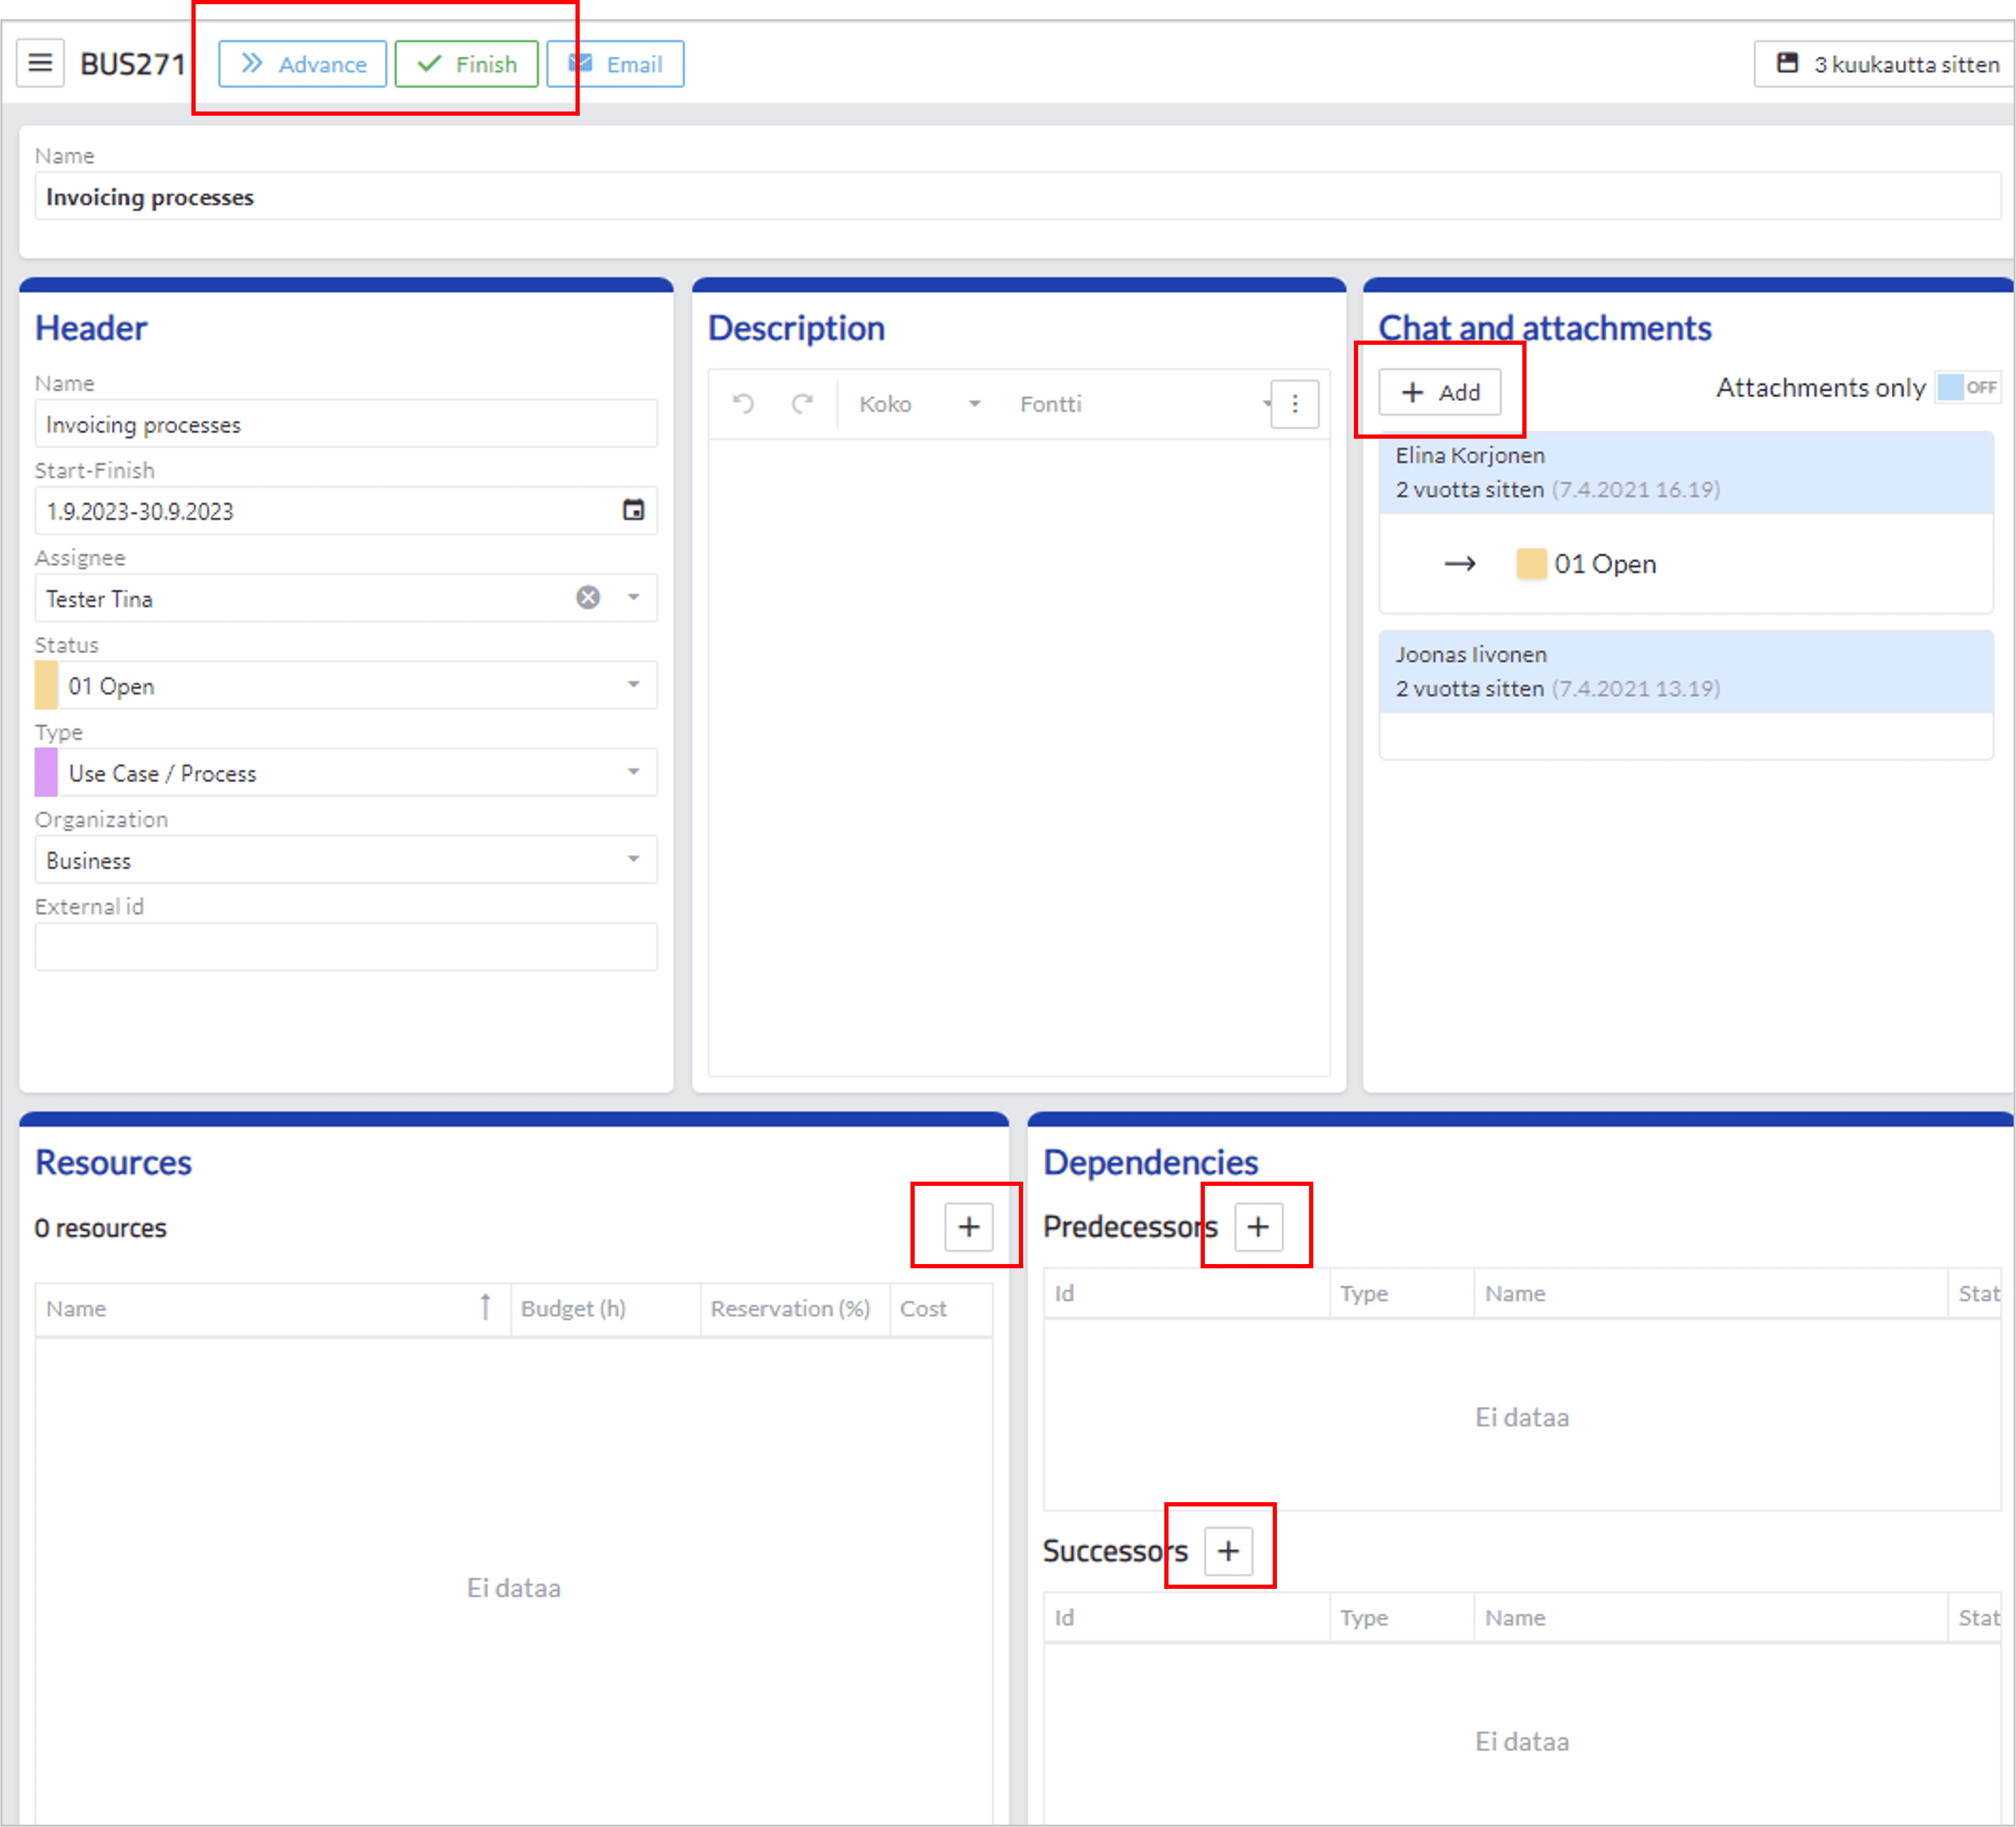2016x1827 pixels.
Task: Add a resource with the plus button
Action: [x=969, y=1226]
